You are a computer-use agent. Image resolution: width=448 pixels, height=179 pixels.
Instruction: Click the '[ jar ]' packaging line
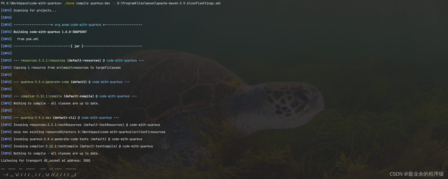71,46
